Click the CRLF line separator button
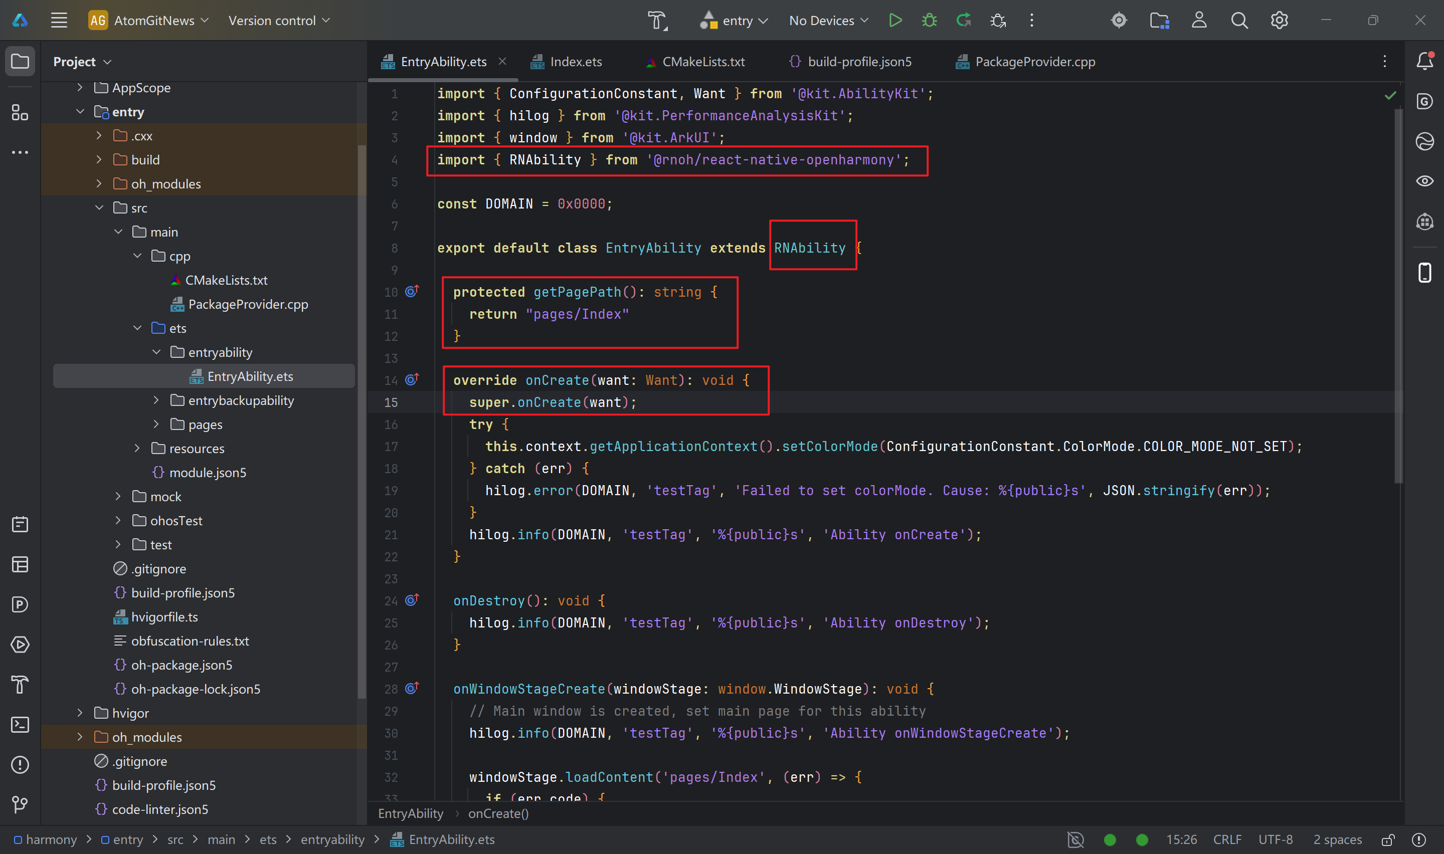The image size is (1444, 854). coord(1227,839)
